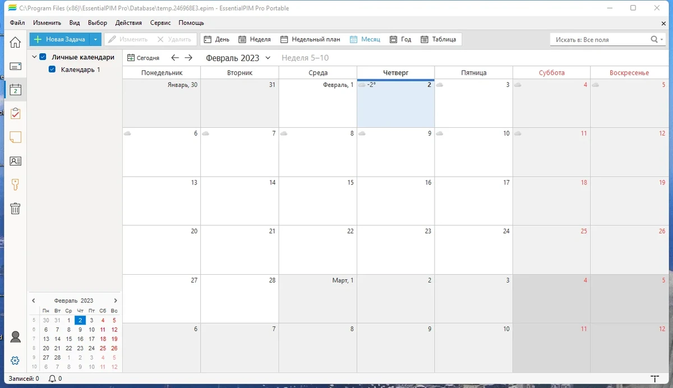This screenshot has width=673, height=388.
Task: Click the Суббота column header
Action: (552, 73)
